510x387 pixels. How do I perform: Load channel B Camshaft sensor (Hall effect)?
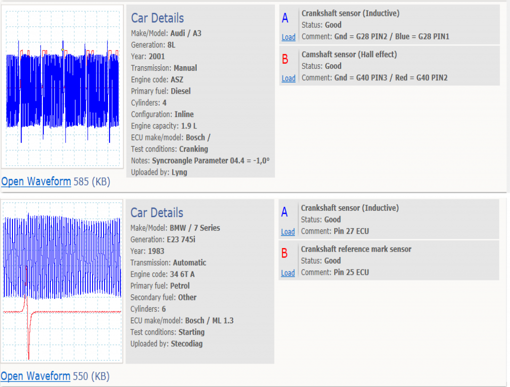tap(288, 78)
